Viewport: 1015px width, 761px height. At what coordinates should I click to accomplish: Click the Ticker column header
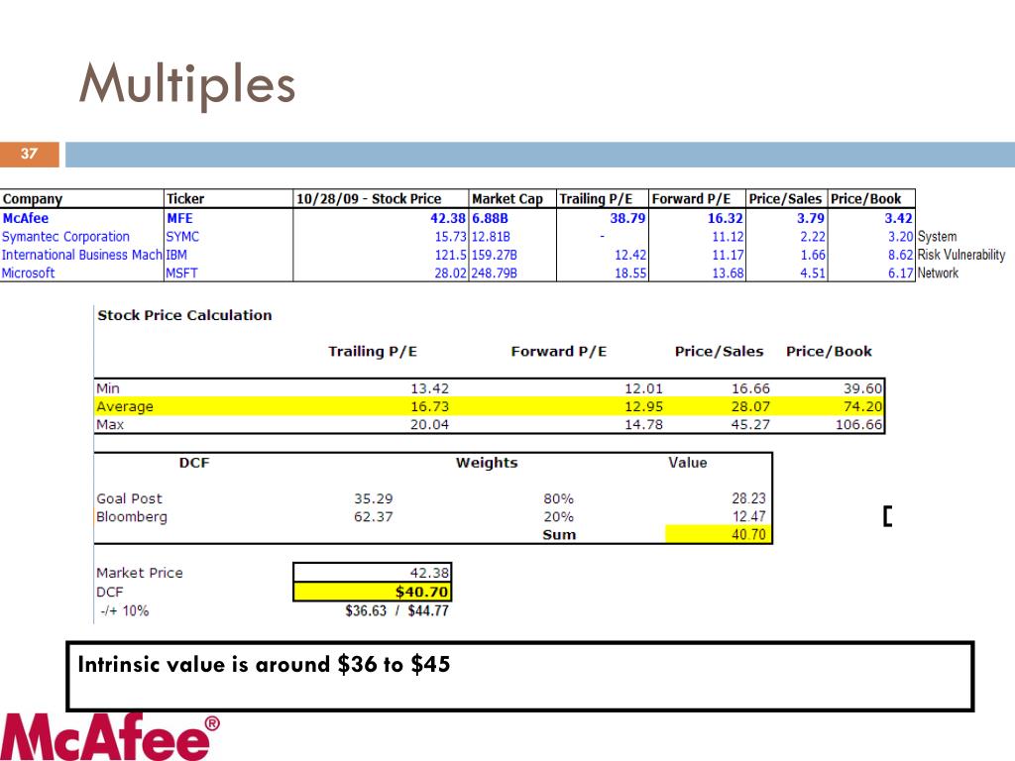[x=185, y=198]
